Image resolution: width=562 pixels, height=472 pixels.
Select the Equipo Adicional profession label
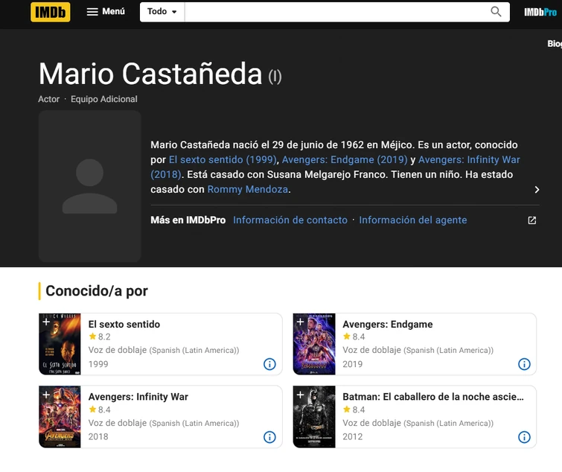pyautogui.click(x=104, y=99)
